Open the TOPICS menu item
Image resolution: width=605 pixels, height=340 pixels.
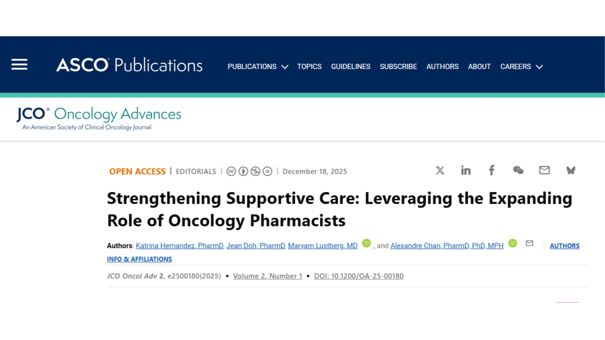coord(309,66)
